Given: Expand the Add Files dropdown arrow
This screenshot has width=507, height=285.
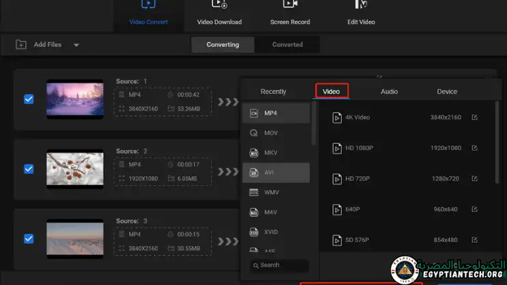Looking at the screenshot, I should [76, 45].
